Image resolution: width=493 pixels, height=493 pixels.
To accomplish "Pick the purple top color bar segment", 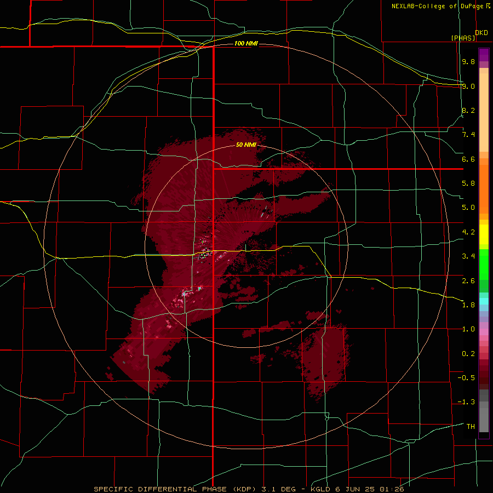I will (484, 55).
